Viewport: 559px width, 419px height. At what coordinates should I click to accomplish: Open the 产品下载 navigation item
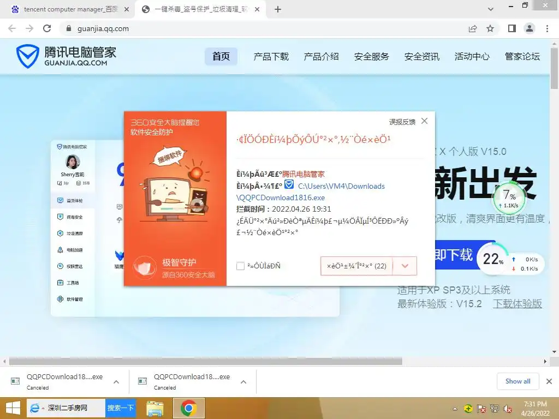(271, 56)
